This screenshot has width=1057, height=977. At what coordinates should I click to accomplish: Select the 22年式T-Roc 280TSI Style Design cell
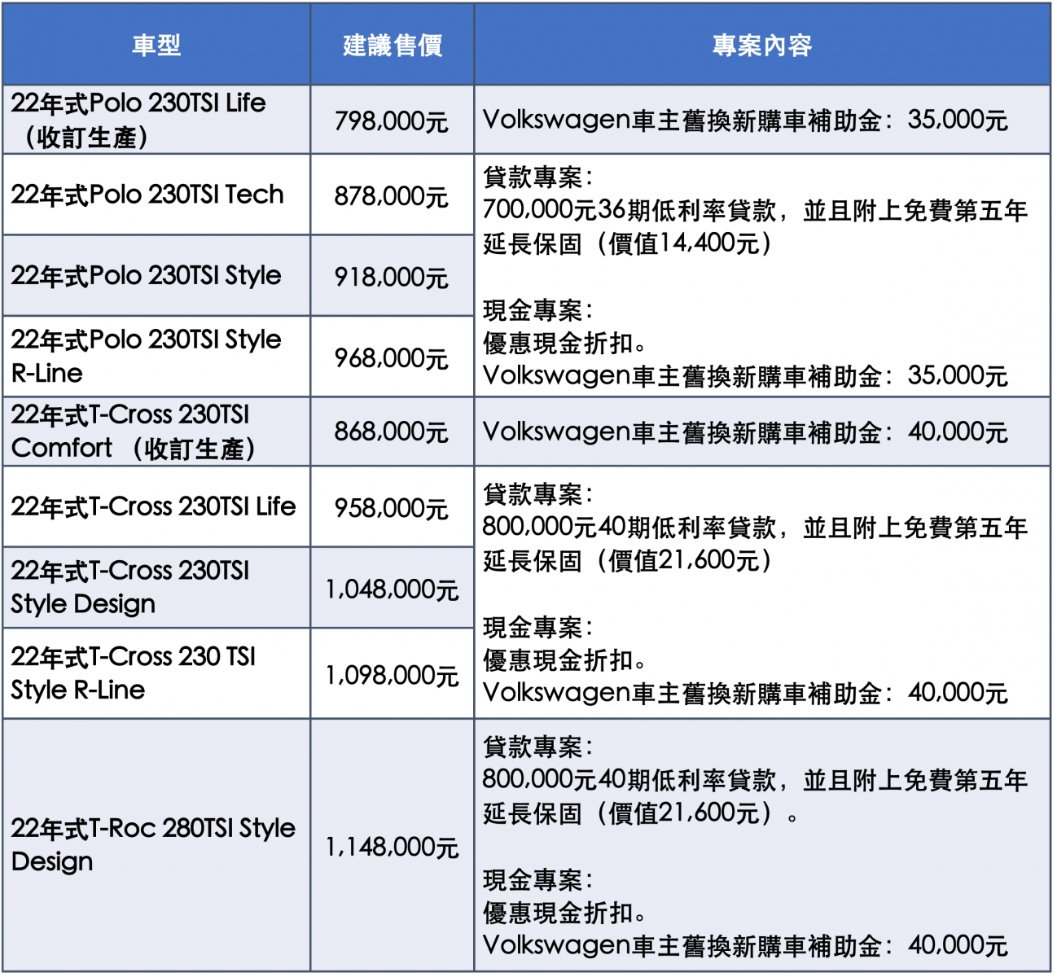[x=156, y=845]
